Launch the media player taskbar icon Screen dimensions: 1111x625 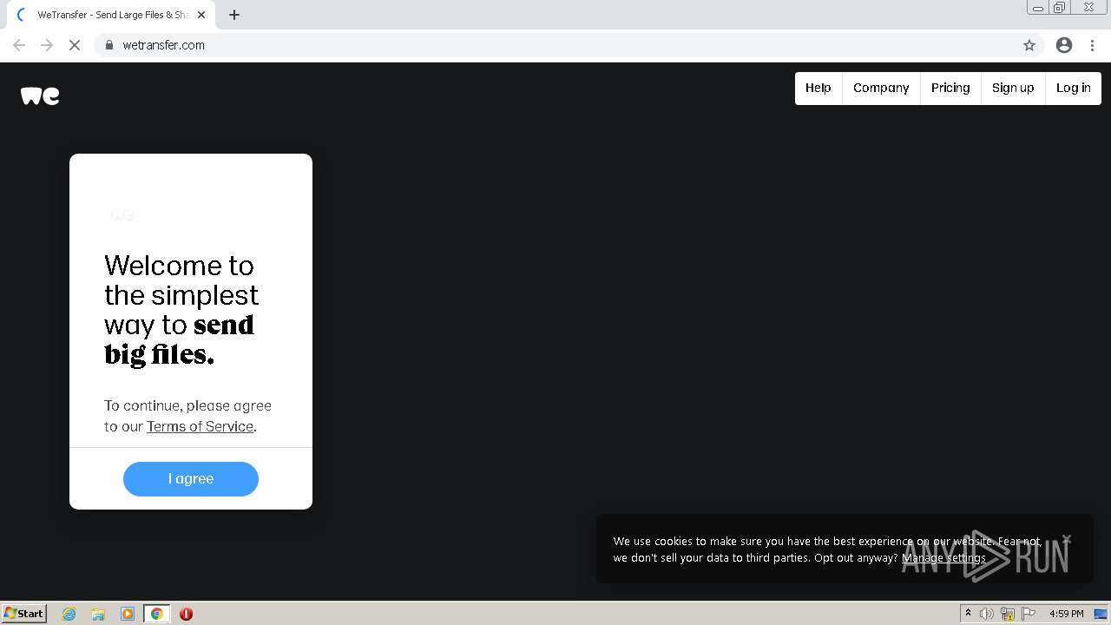128,614
